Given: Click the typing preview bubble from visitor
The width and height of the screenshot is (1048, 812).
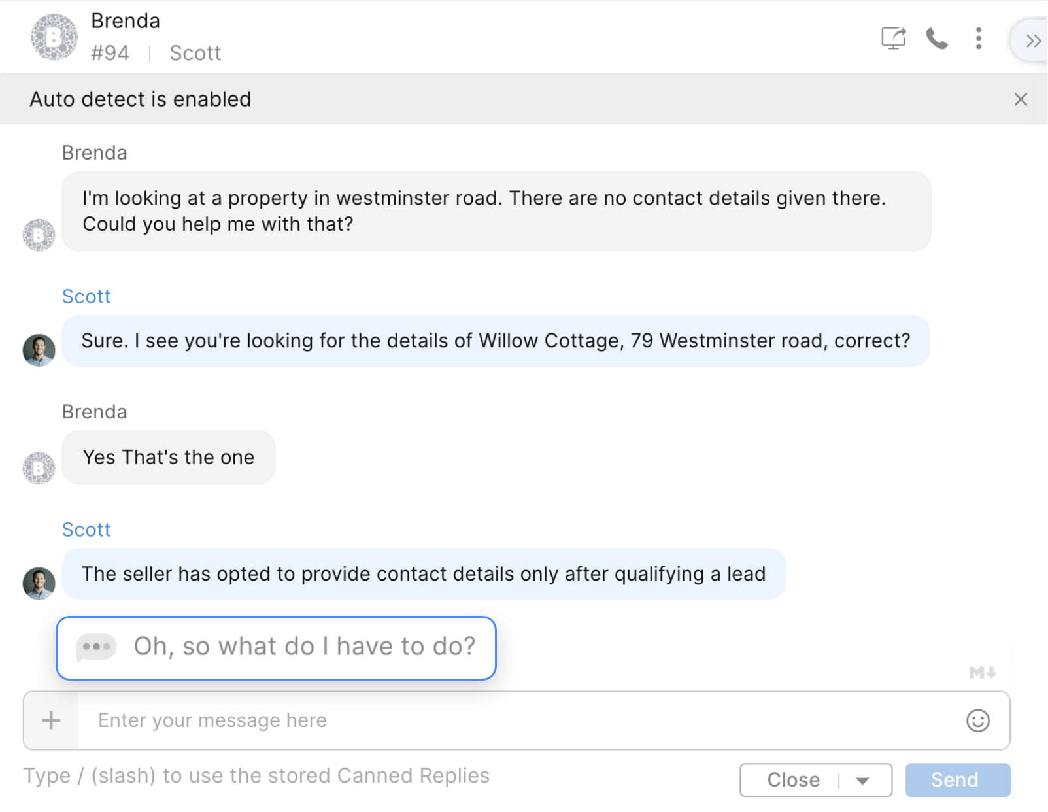Looking at the screenshot, I should pos(304,647).
